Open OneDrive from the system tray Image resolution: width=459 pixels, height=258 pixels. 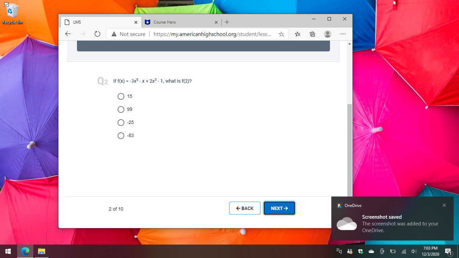[371, 251]
